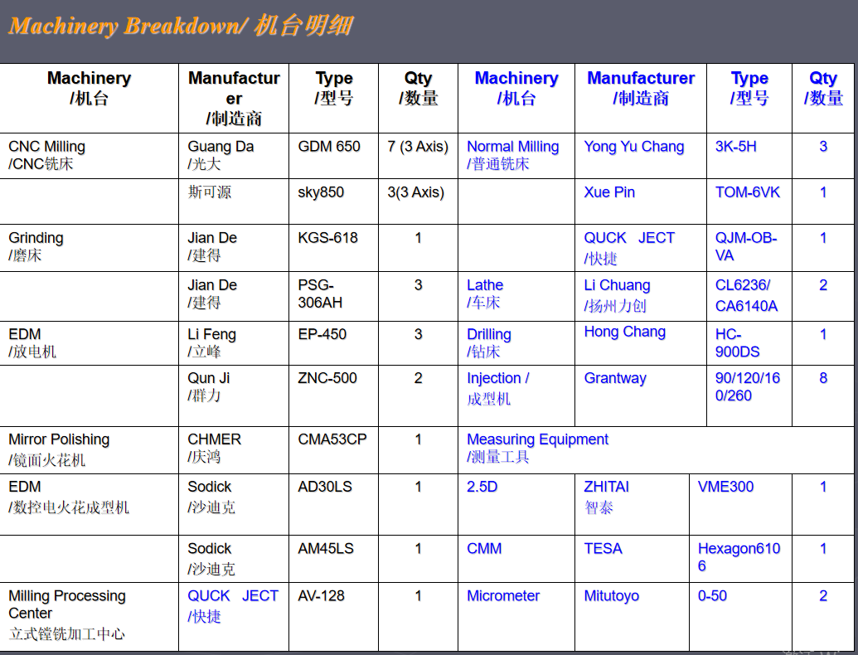
Task: Select the 'TESA' manufacturer cell
Action: pos(632,559)
